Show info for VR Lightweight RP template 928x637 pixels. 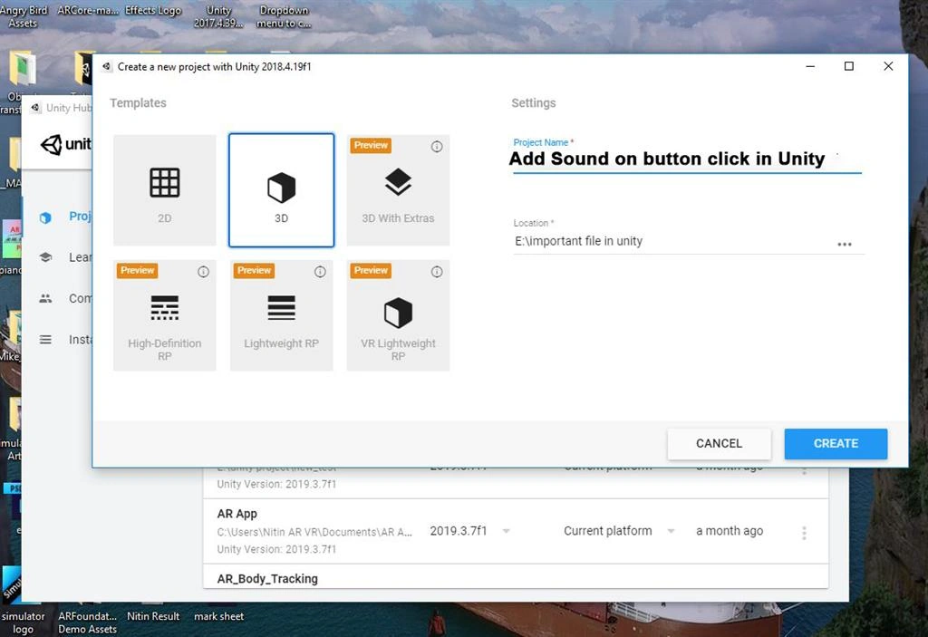pyautogui.click(x=437, y=272)
